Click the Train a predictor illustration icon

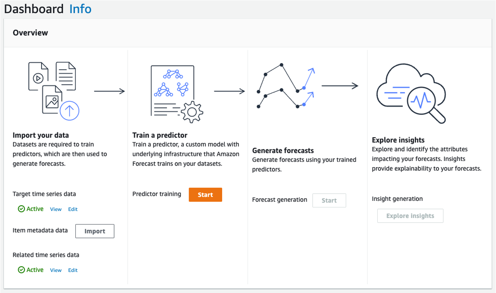tap(176, 94)
